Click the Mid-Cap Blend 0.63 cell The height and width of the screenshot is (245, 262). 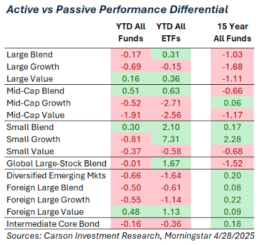[171, 91]
